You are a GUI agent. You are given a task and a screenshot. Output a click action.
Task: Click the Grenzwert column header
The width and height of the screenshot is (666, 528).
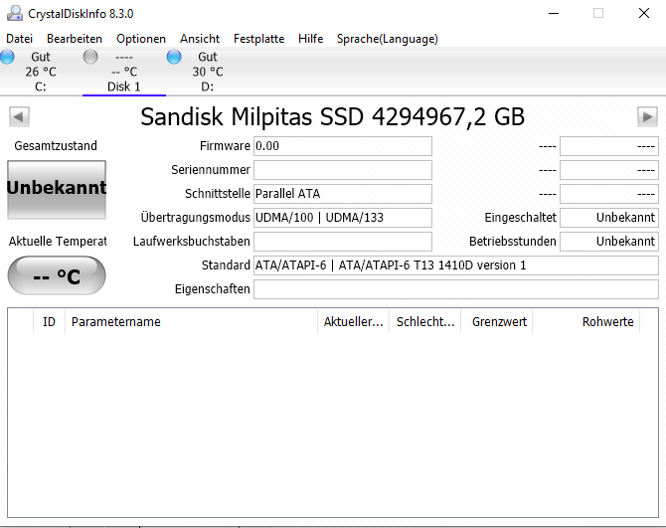tap(497, 321)
